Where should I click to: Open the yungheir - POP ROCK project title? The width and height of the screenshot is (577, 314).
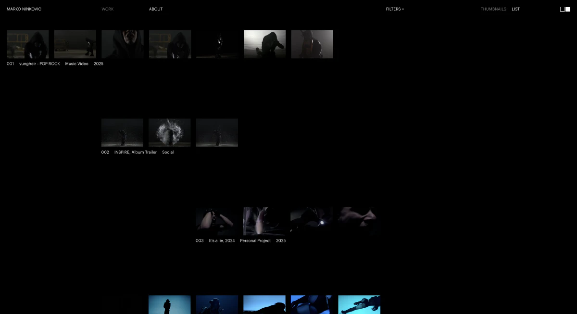coord(39,63)
